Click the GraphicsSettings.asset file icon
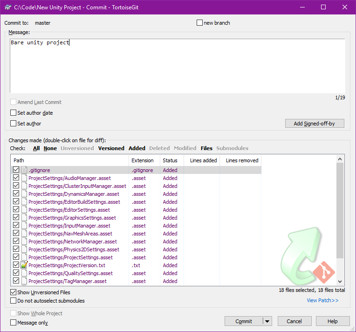The image size is (356, 332). click(x=24, y=218)
